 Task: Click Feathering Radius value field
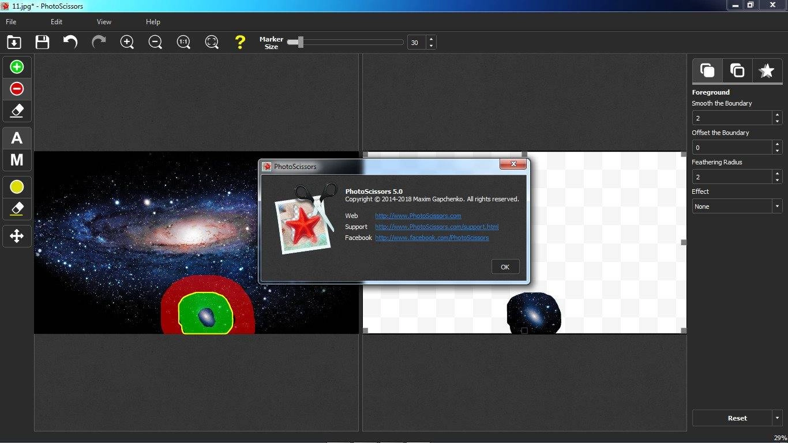pos(732,177)
